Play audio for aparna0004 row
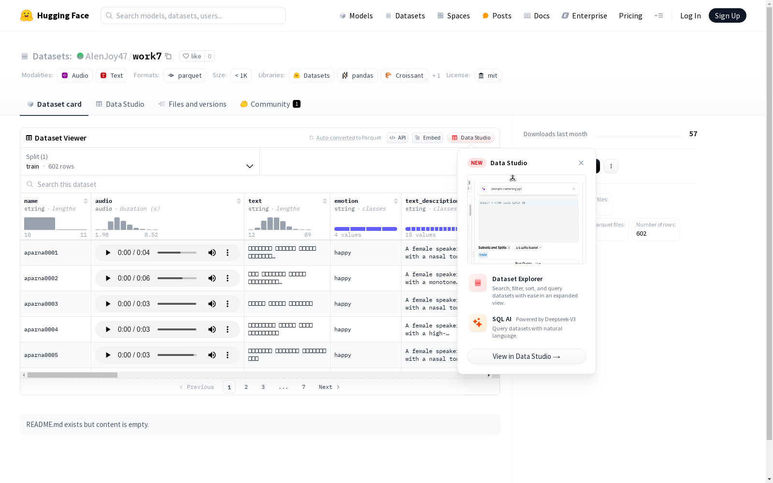The width and height of the screenshot is (773, 483). pyautogui.click(x=108, y=329)
